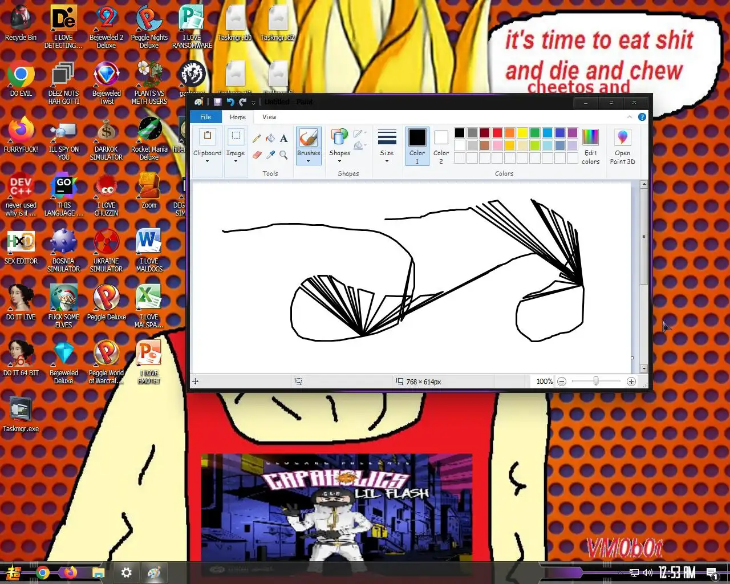This screenshot has height=584, width=730.
Task: Open Customize Quick Access Toolbar arrow
Action: pos(253,103)
